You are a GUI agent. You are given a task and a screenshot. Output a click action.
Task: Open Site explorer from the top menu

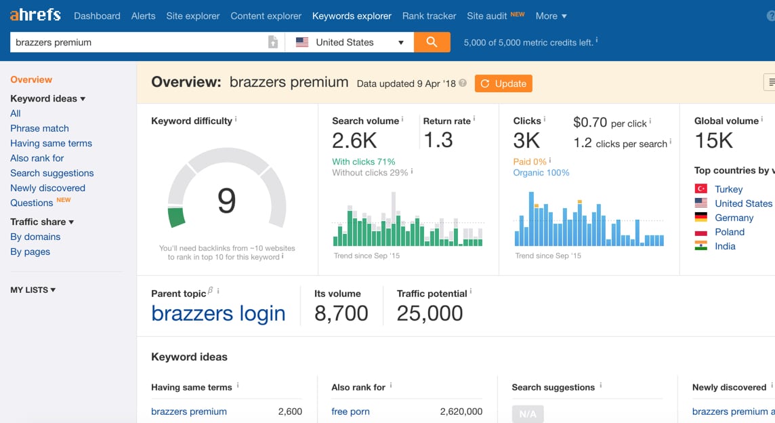coord(193,16)
